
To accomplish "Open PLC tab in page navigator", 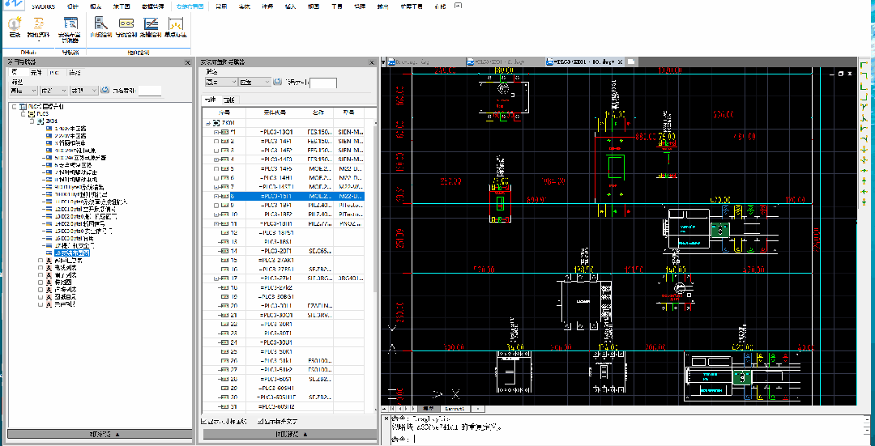I will (53, 73).
